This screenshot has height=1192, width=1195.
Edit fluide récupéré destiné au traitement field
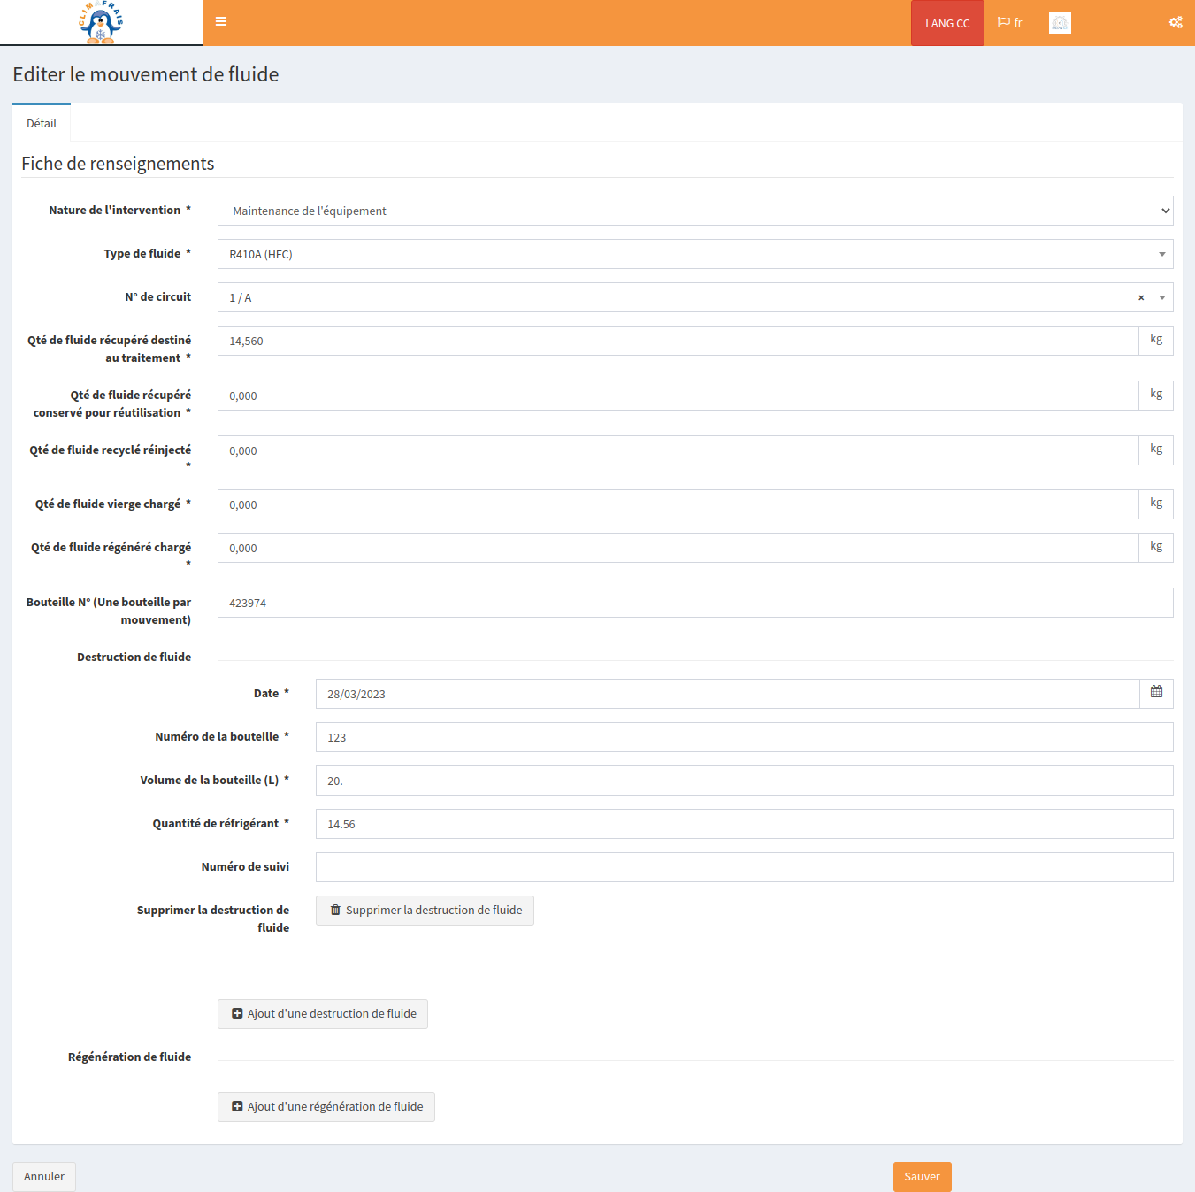pos(678,341)
